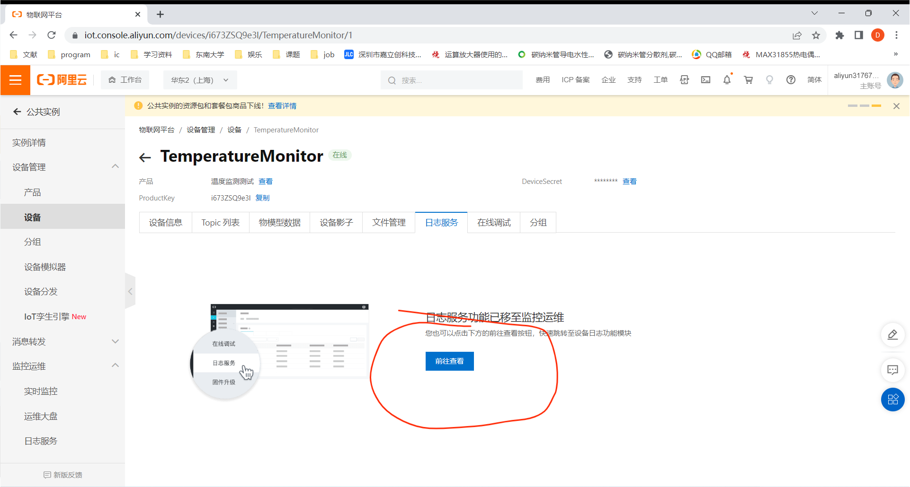Focus the 搜索 search field
Viewport: 910px width, 487px height.
pyautogui.click(x=452, y=80)
